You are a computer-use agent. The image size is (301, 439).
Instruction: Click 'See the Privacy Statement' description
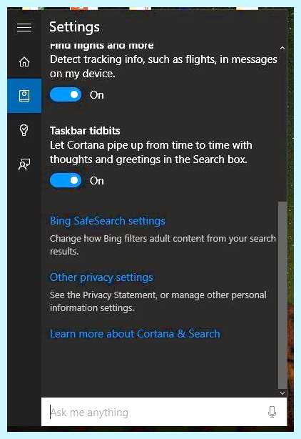click(158, 301)
